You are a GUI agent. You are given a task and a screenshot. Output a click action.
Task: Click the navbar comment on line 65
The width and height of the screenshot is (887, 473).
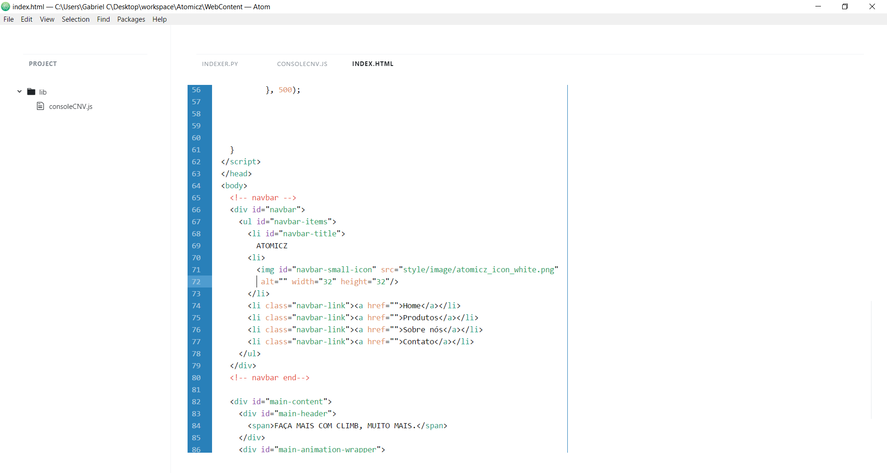[x=263, y=198]
